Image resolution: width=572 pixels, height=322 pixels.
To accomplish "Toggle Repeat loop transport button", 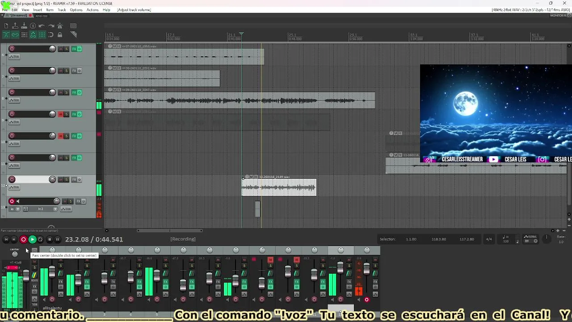I will click(x=40, y=240).
